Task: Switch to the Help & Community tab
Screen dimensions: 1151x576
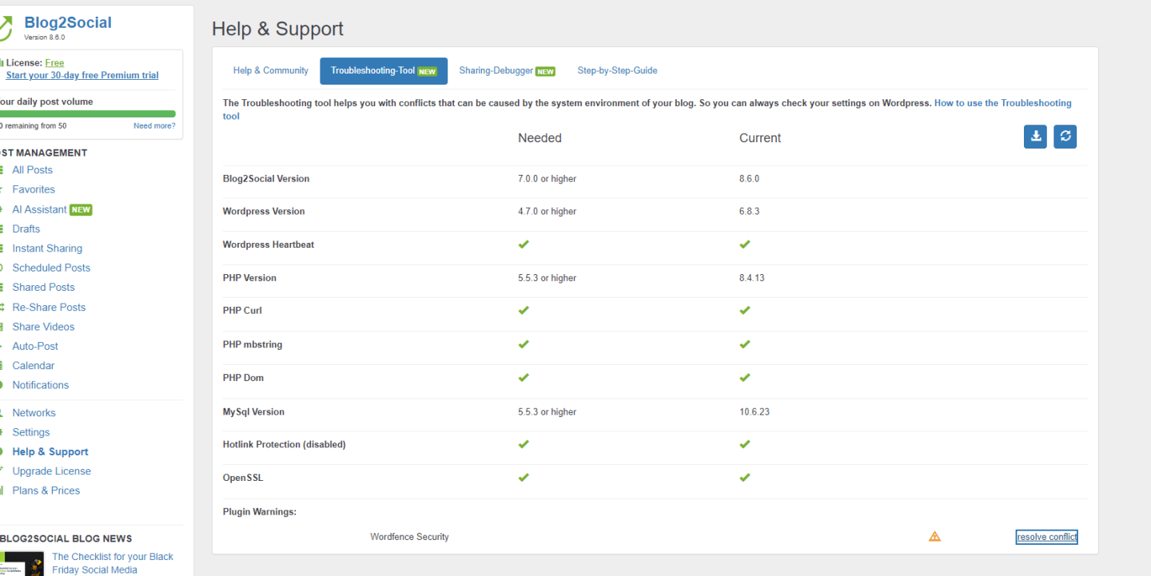Action: coord(270,70)
